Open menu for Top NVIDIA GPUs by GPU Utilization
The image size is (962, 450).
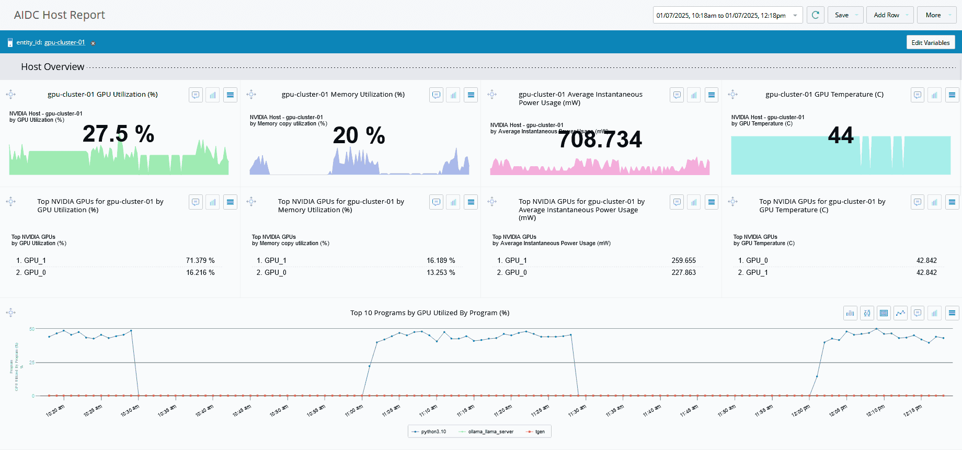(x=230, y=202)
